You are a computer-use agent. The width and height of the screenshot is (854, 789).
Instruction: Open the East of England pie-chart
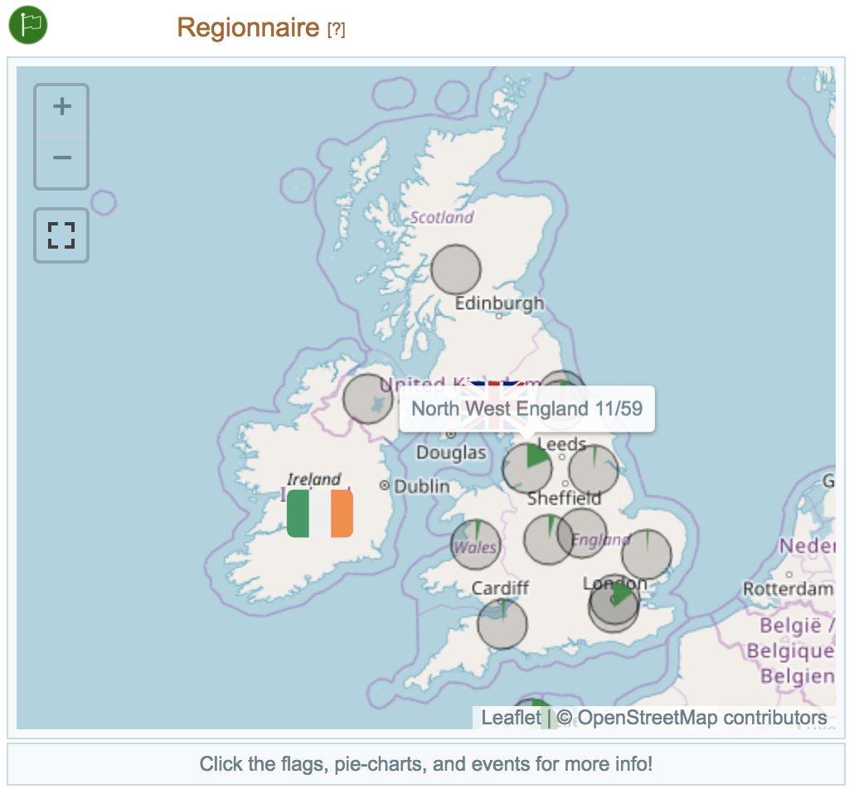pyautogui.click(x=646, y=554)
